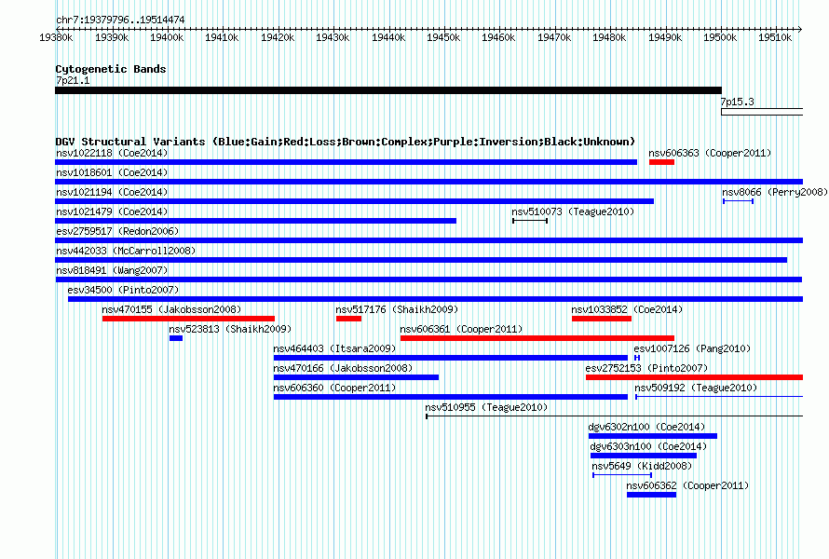Open variant nsv1018601 (Coe2014) label
Screen dimensions: 829x559
112,172
